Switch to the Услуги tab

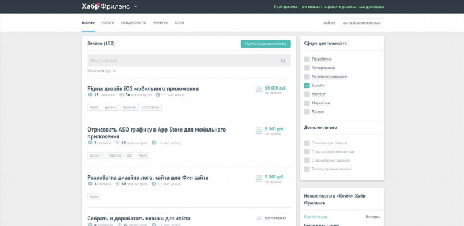(108, 23)
